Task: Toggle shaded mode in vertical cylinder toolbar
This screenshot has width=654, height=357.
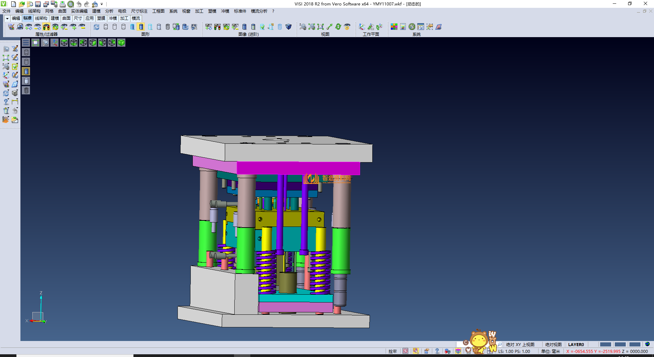Action: click(x=26, y=71)
